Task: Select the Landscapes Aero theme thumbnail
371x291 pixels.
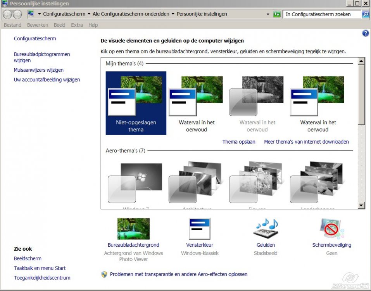Action: click(317, 182)
